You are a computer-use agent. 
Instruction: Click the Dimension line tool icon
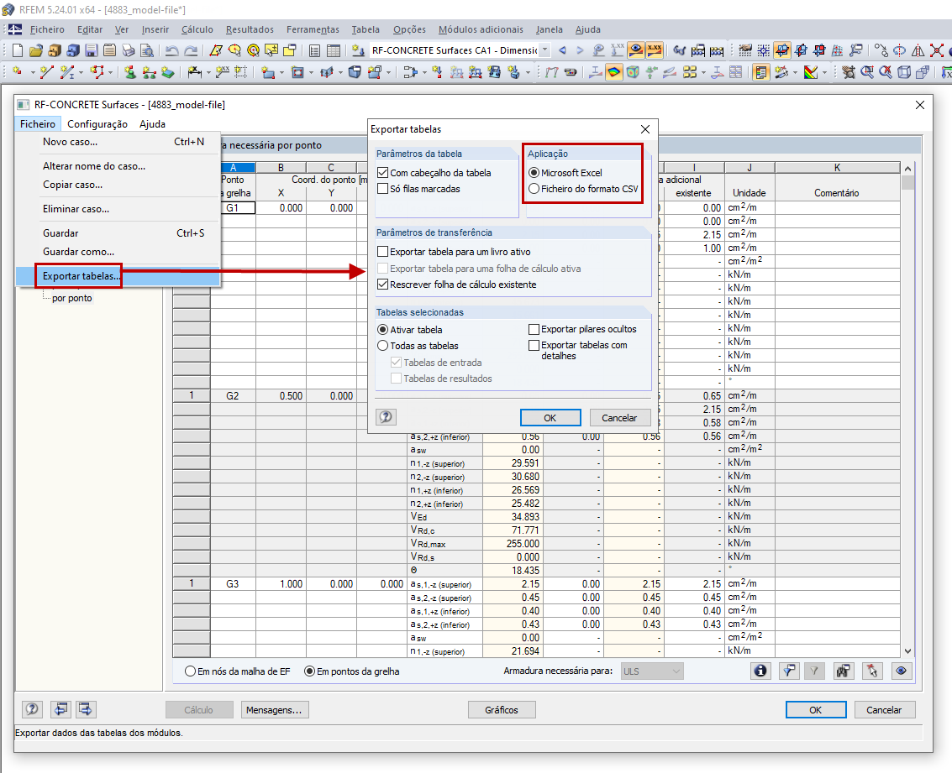[x=195, y=73]
